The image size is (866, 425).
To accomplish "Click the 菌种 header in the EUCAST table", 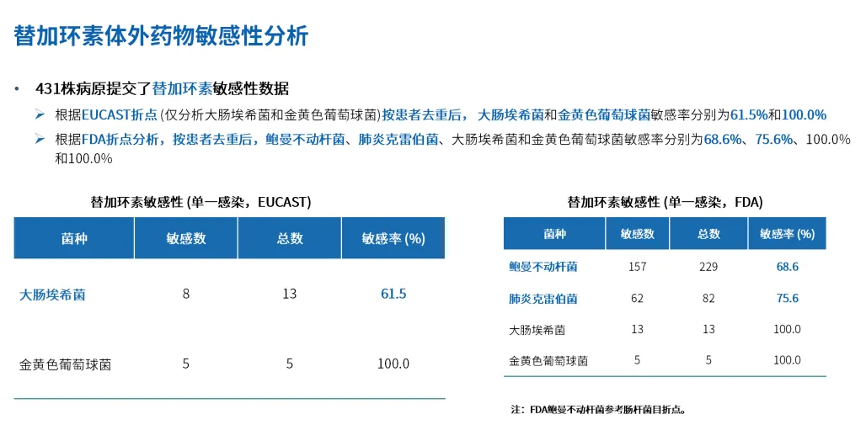I will [x=74, y=238].
